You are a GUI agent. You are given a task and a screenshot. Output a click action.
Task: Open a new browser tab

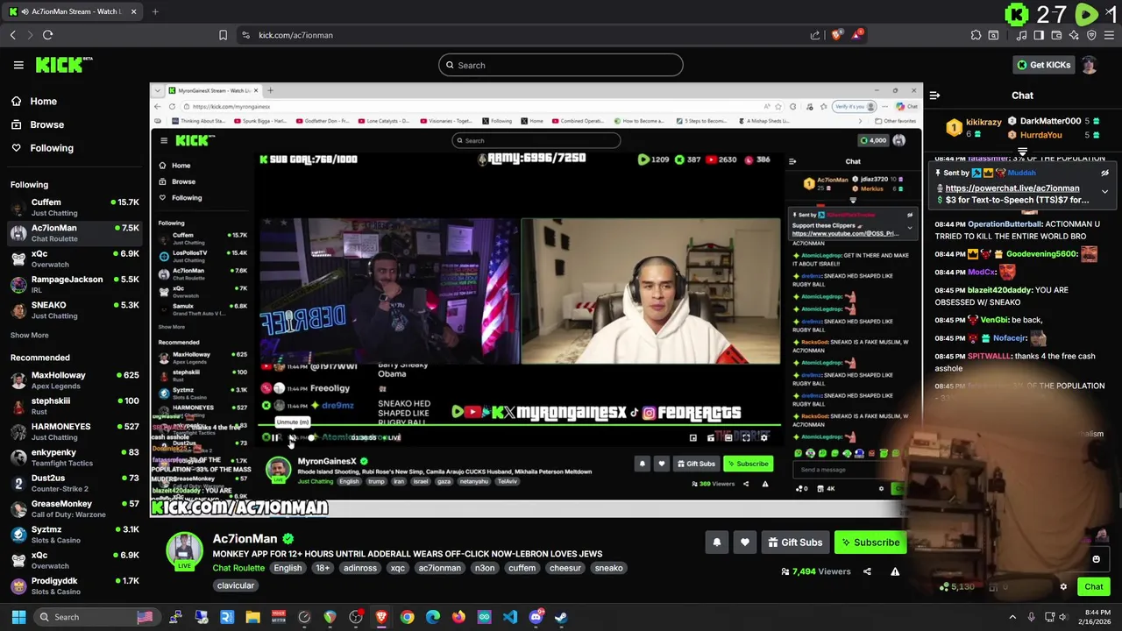155,11
